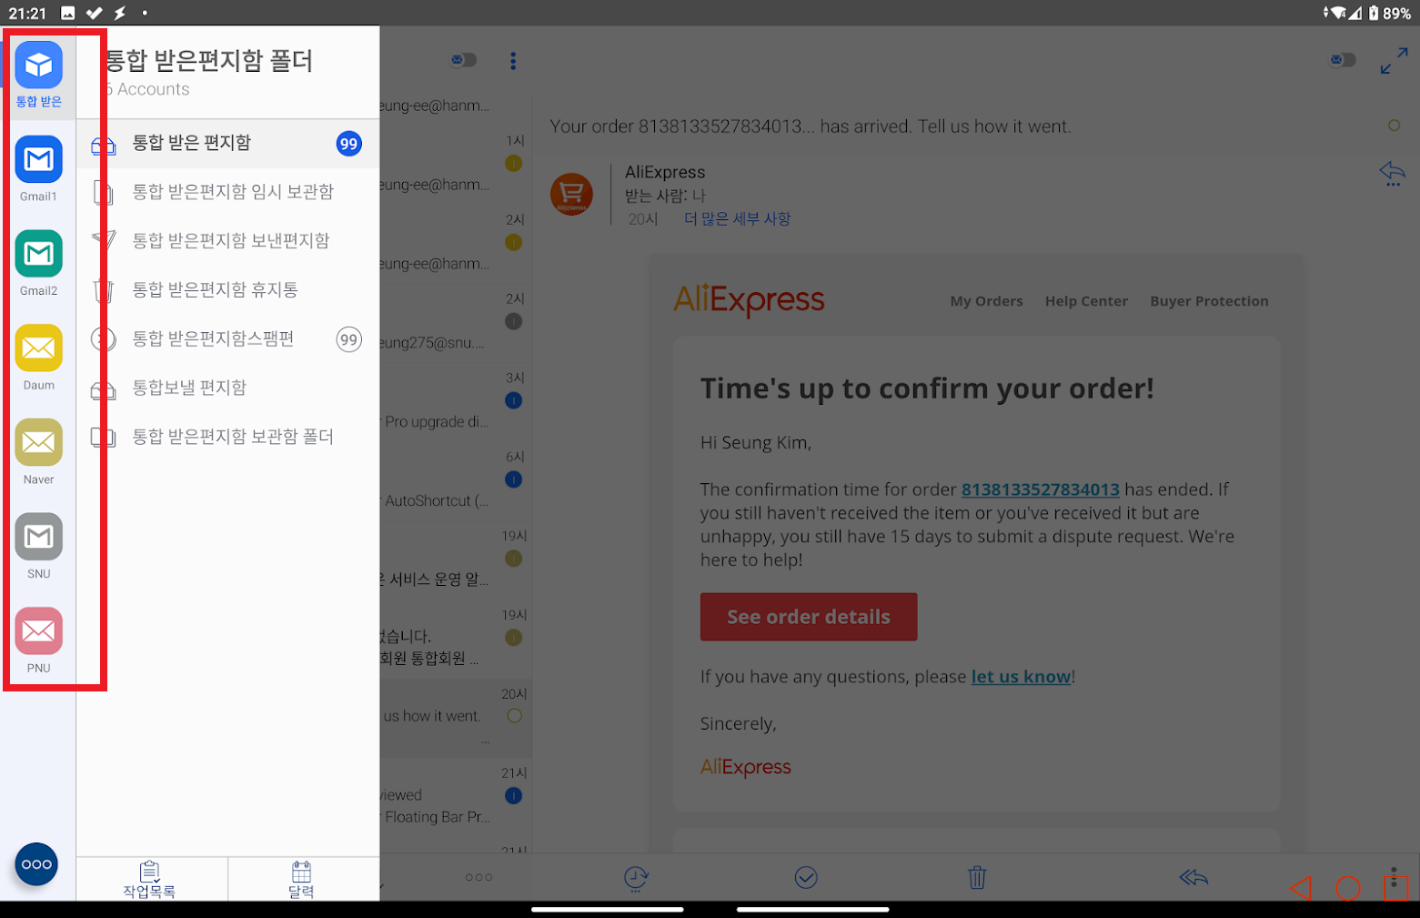Click the See order details button
1420x918 pixels.
[809, 617]
